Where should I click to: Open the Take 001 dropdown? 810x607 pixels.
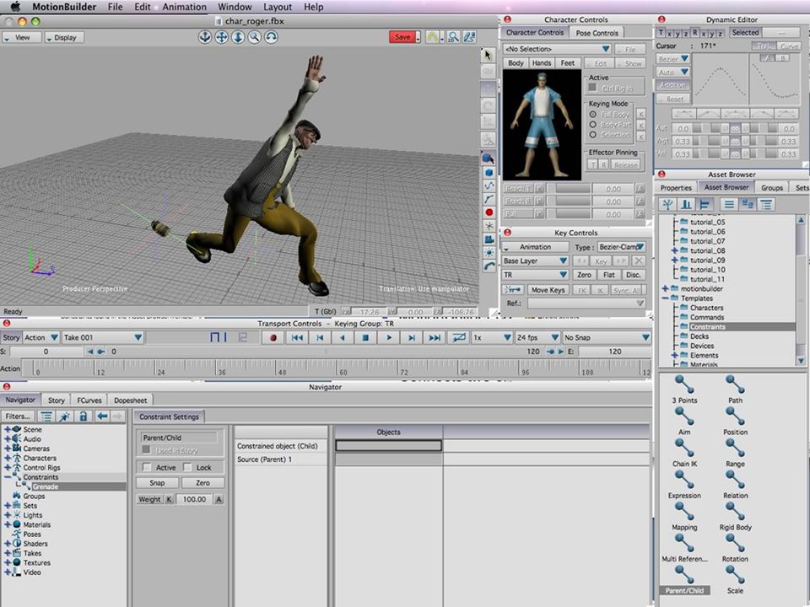tap(102, 337)
